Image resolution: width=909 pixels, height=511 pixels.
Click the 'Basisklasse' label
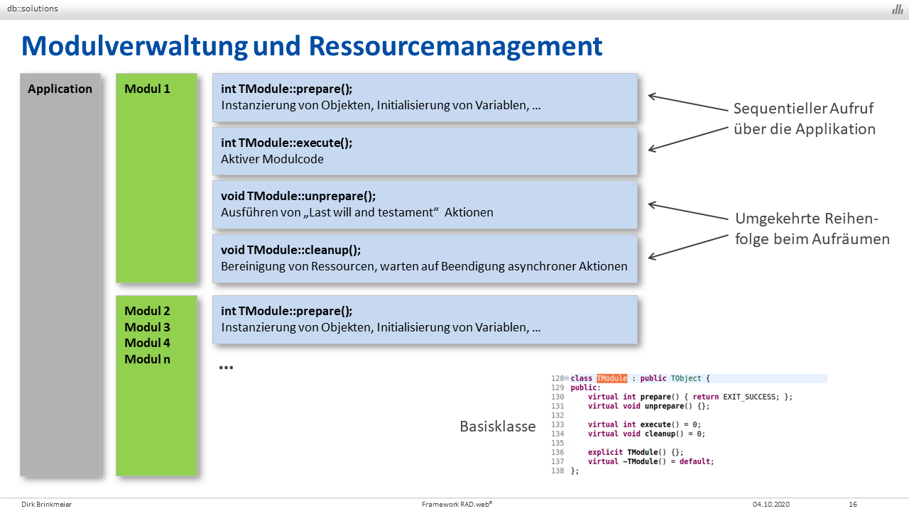[x=498, y=427]
